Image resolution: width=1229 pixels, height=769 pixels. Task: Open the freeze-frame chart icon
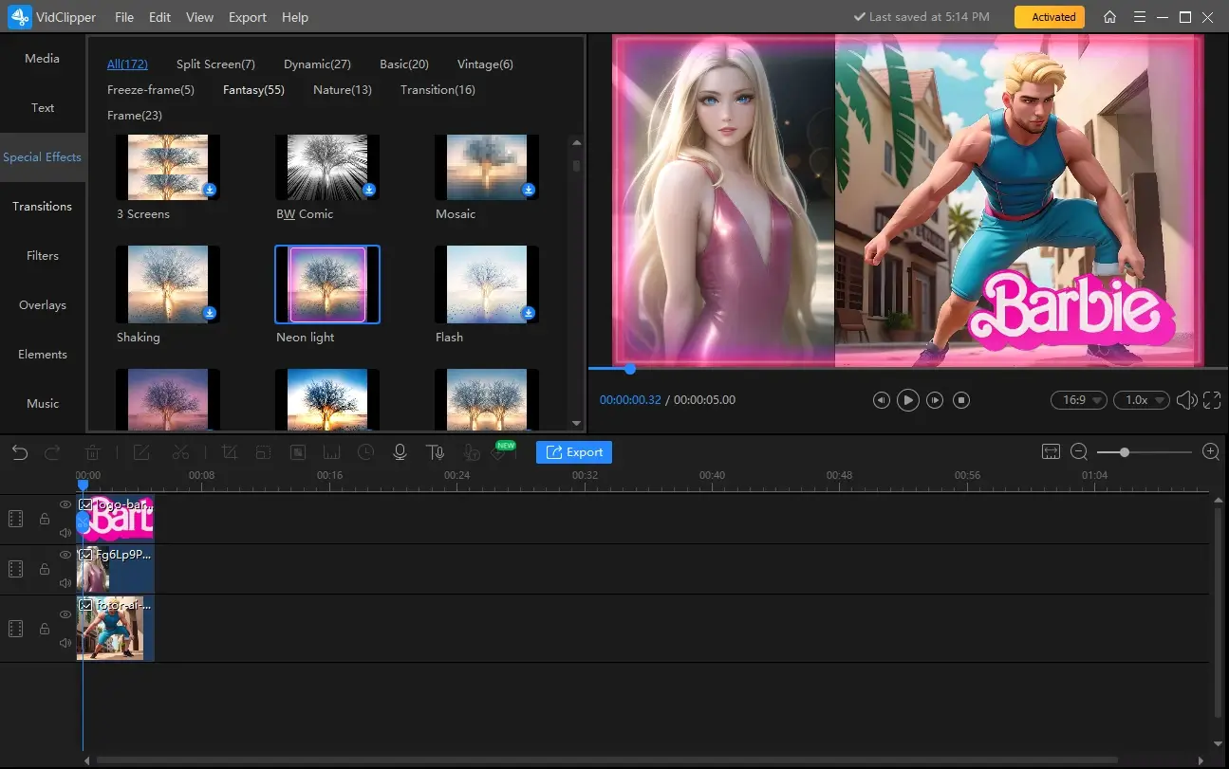331,452
